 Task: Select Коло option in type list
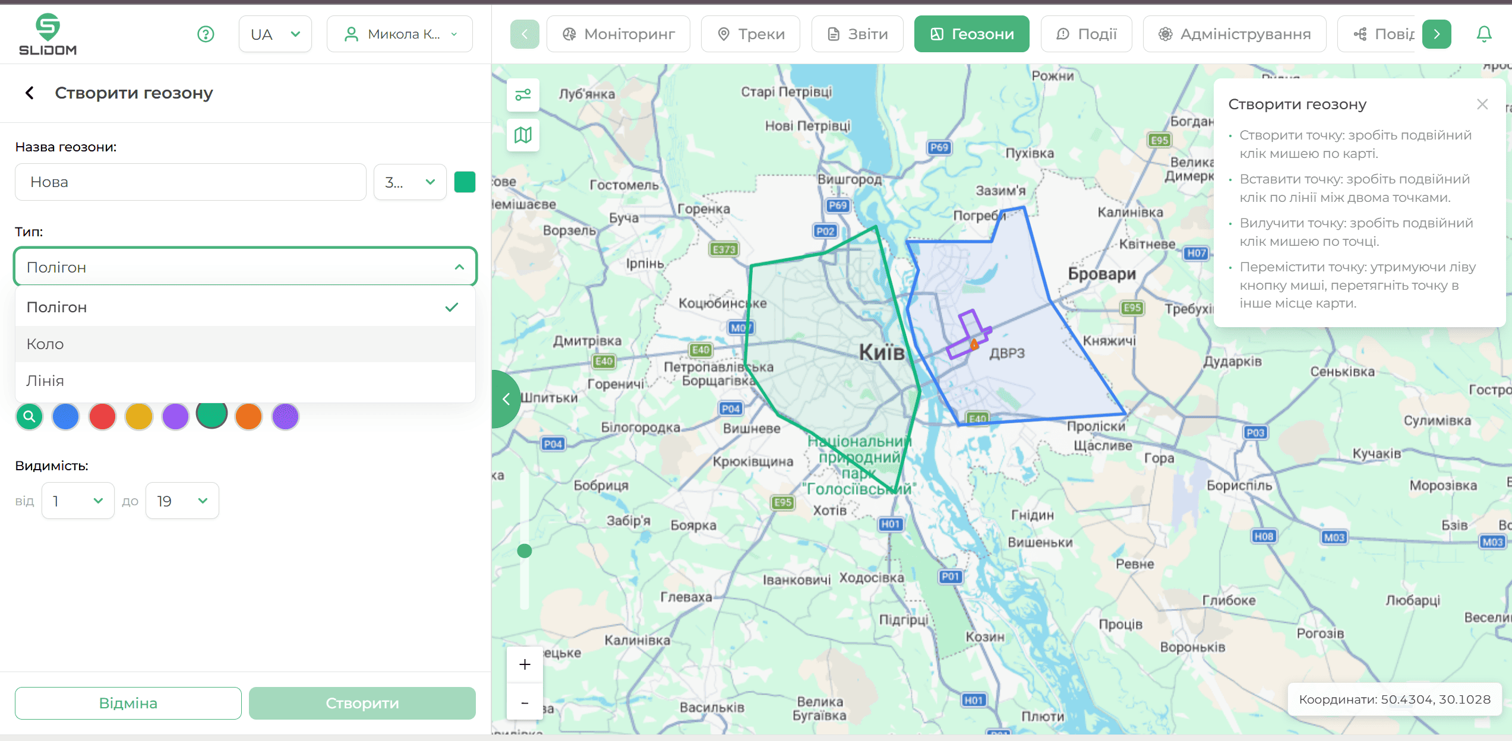click(x=245, y=344)
